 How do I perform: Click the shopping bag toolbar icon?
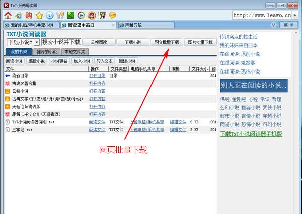coord(19,15)
